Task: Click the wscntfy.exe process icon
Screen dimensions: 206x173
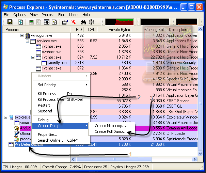Action: pos(44,63)
